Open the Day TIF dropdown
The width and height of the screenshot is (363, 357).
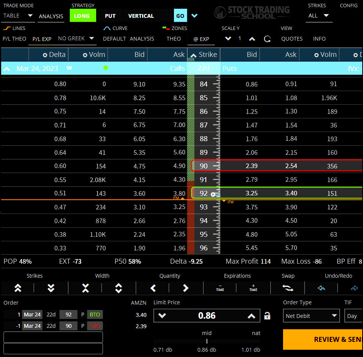coord(354,316)
